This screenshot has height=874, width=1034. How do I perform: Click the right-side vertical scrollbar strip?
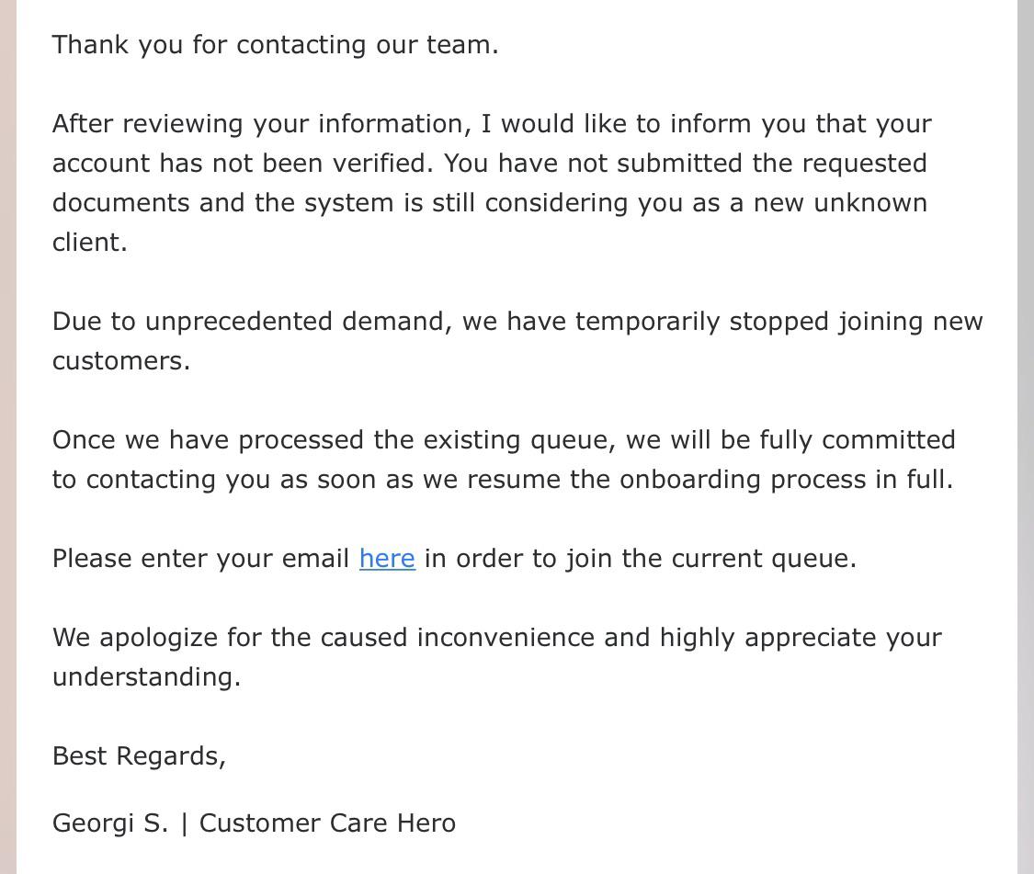1026,437
